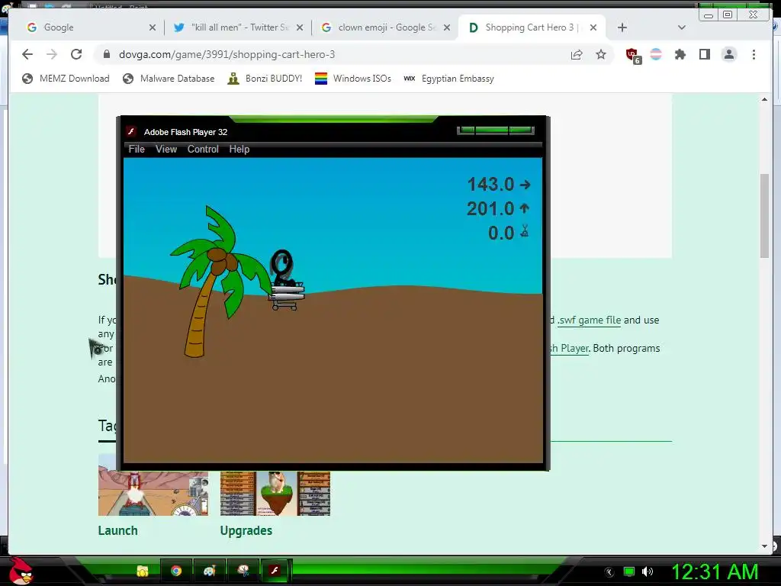Reload the dovga.com page

click(76, 54)
